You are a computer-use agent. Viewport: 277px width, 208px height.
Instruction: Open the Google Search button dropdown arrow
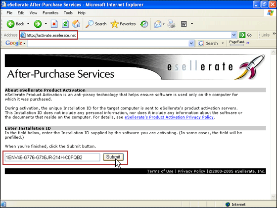[223, 43]
